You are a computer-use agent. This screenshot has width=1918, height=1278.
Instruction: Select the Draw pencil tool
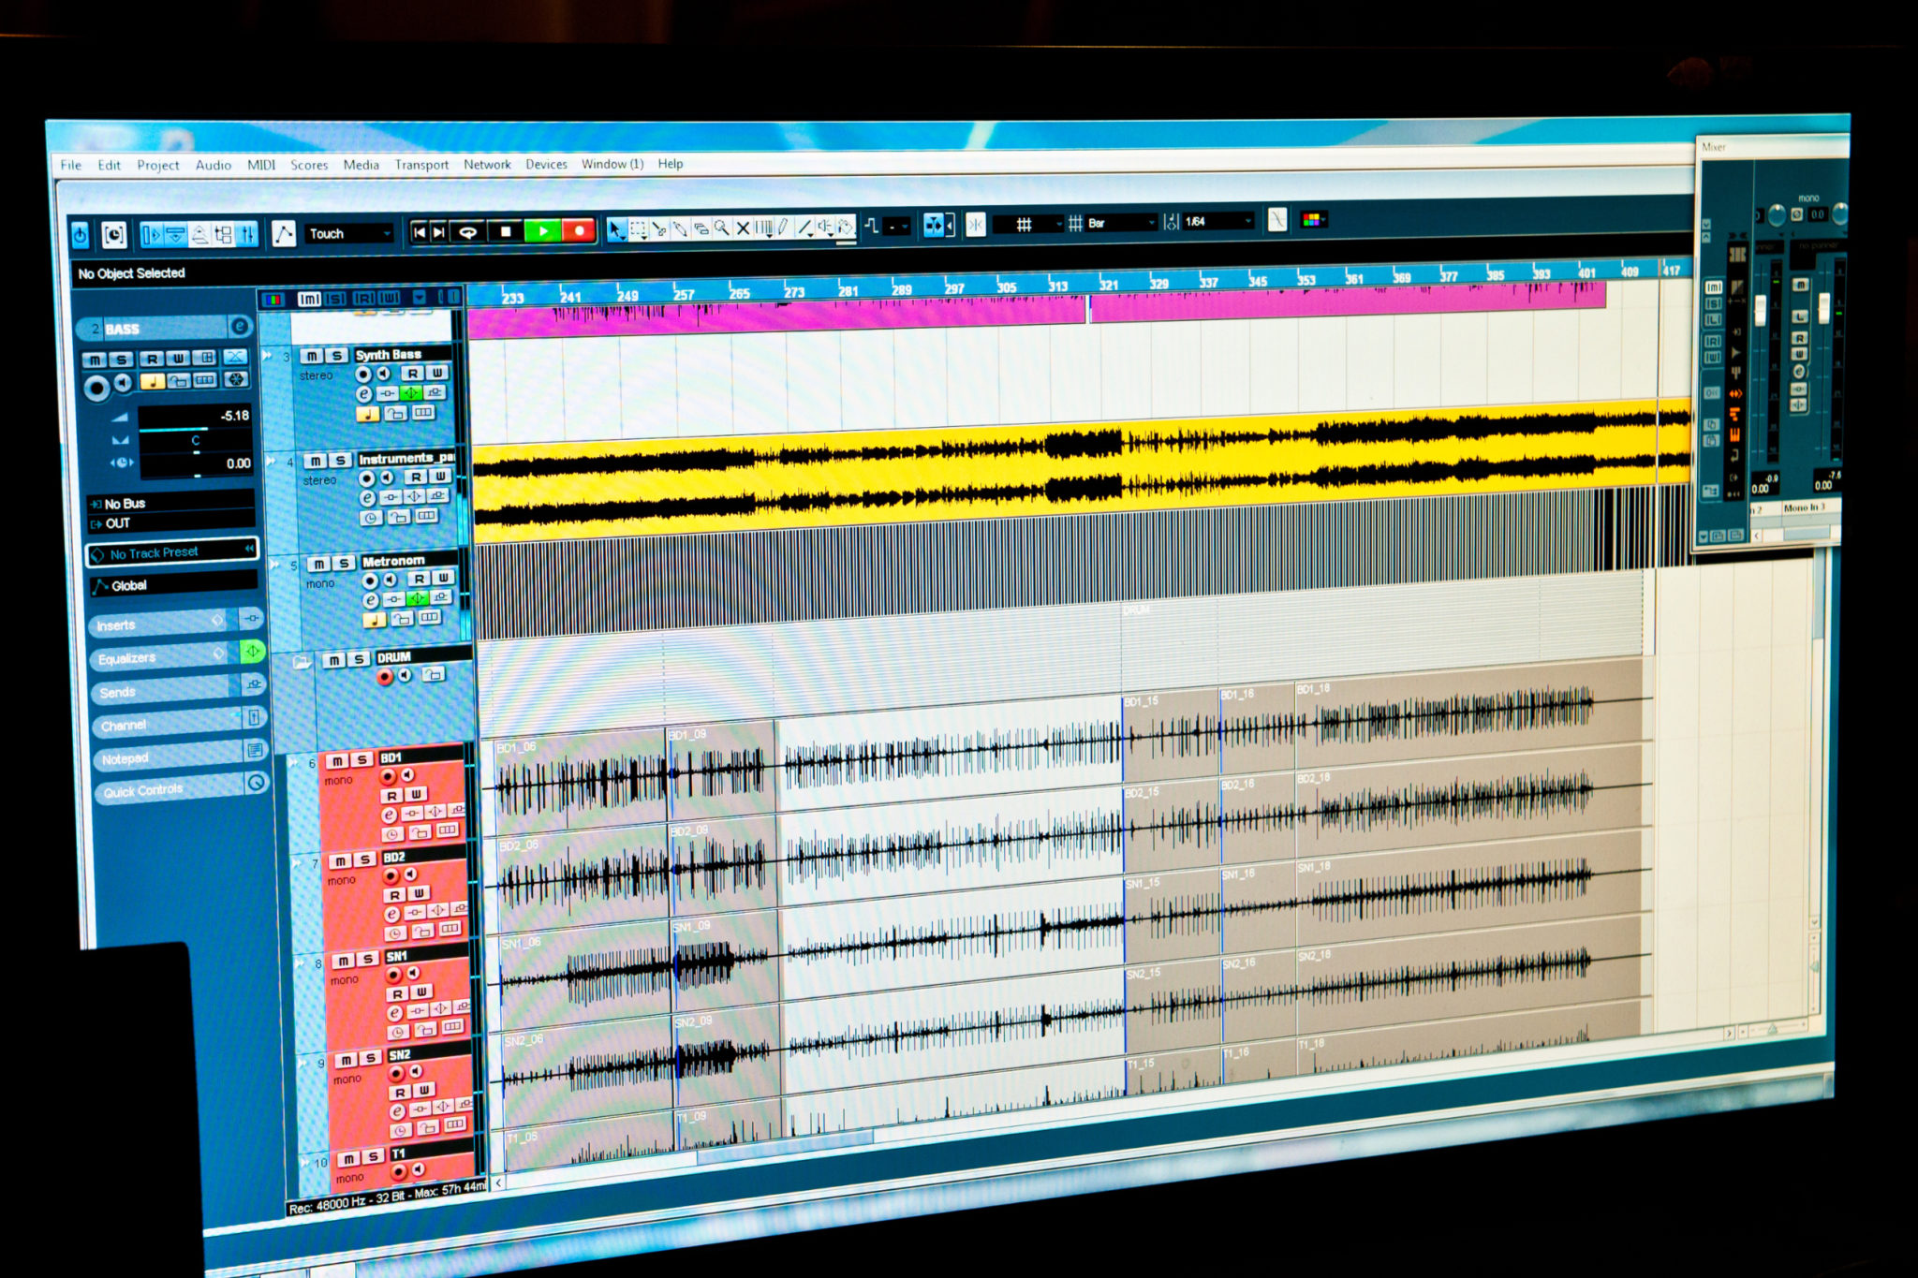point(782,227)
